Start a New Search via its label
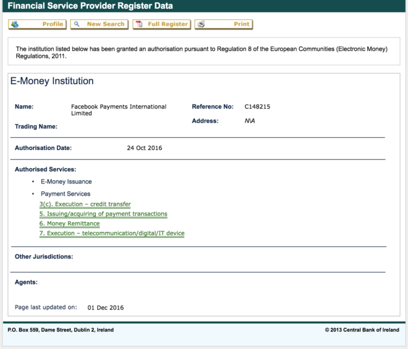The width and height of the screenshot is (408, 349). [106, 24]
